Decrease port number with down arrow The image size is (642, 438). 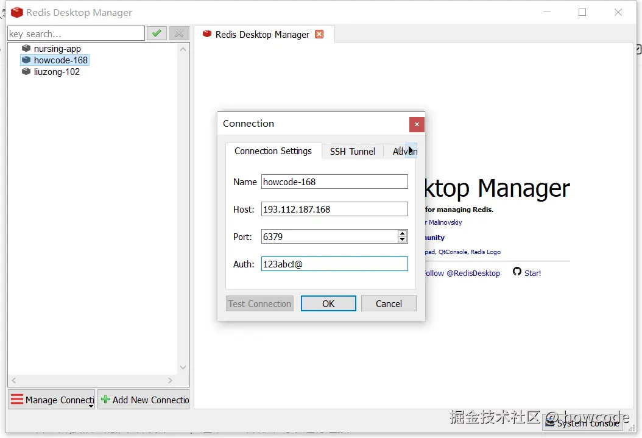(403, 239)
